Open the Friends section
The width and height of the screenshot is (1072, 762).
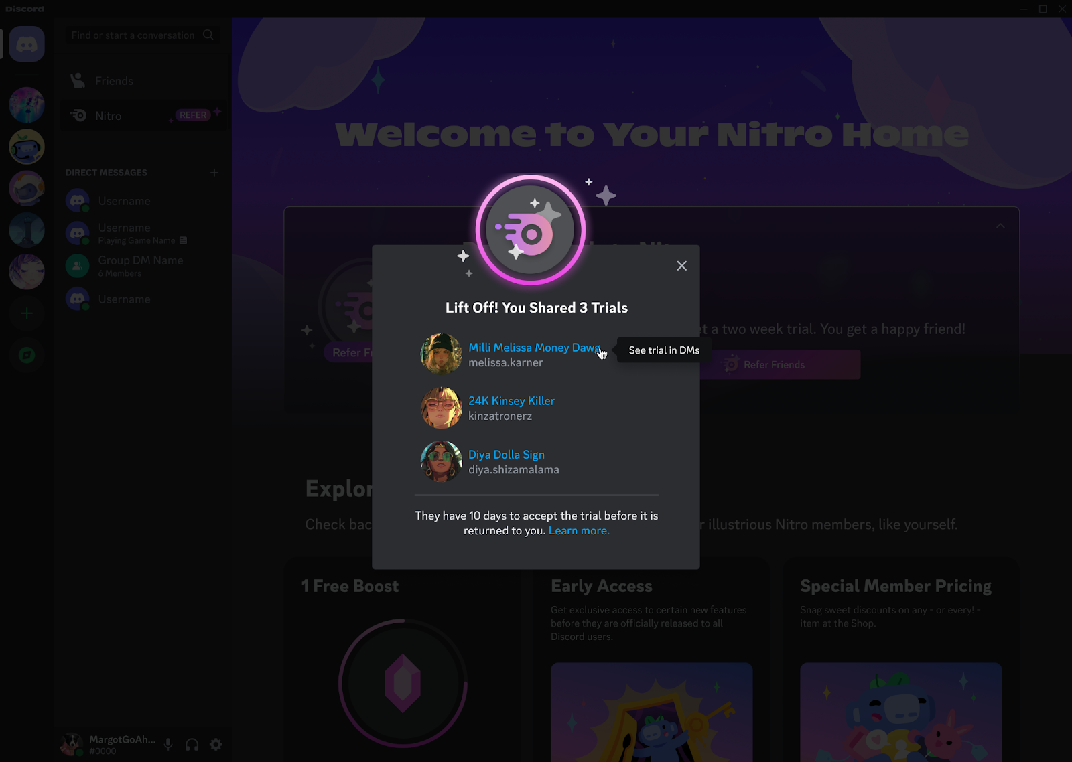click(114, 80)
